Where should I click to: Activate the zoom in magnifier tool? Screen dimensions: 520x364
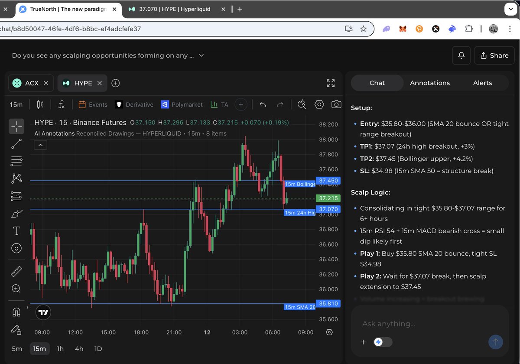click(x=16, y=289)
